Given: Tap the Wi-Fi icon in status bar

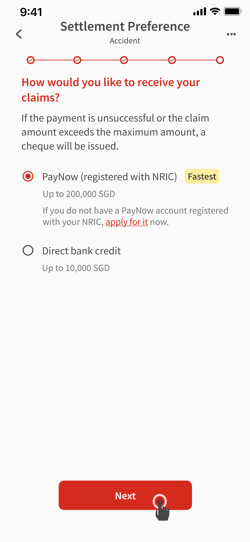Looking at the screenshot, I should pos(215,12).
